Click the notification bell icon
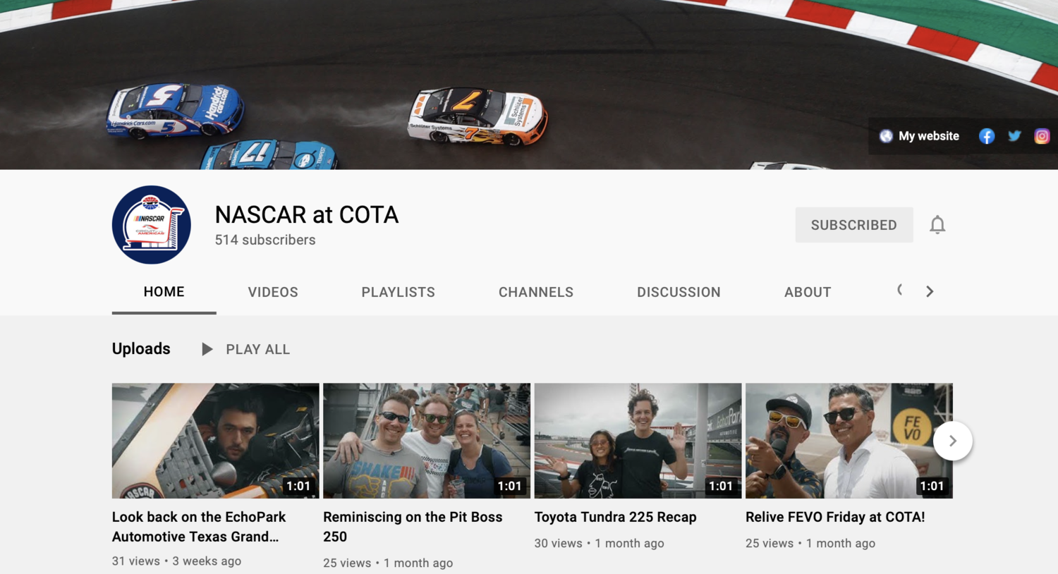Screen dimensions: 1058x574 pos(937,225)
